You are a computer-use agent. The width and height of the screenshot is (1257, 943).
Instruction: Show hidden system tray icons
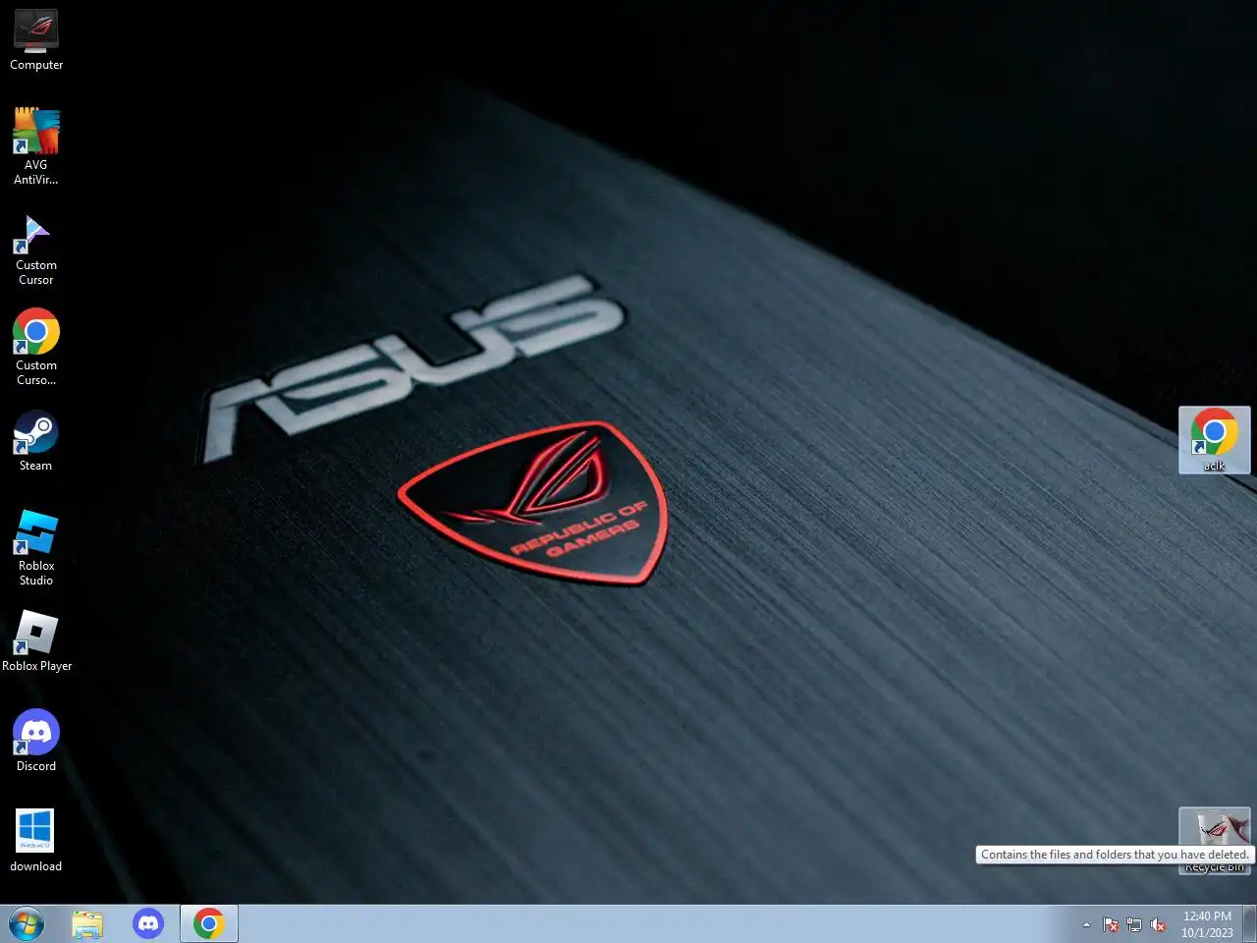[1086, 924]
